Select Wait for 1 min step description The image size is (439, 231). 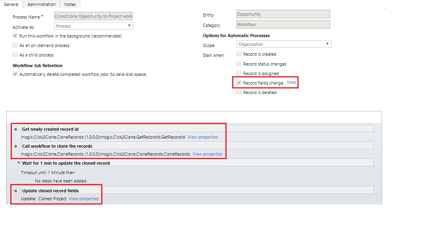click(197, 163)
